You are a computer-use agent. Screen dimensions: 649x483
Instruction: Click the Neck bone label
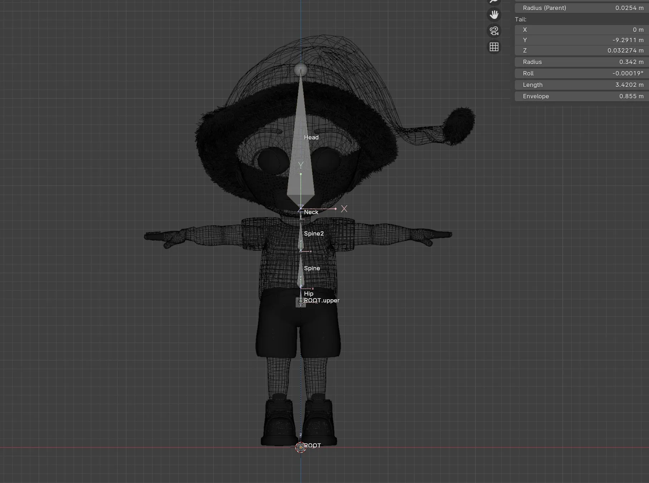point(311,212)
